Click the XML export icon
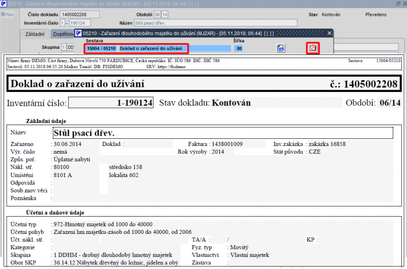This screenshot has height=269, width=407. tap(280, 48)
